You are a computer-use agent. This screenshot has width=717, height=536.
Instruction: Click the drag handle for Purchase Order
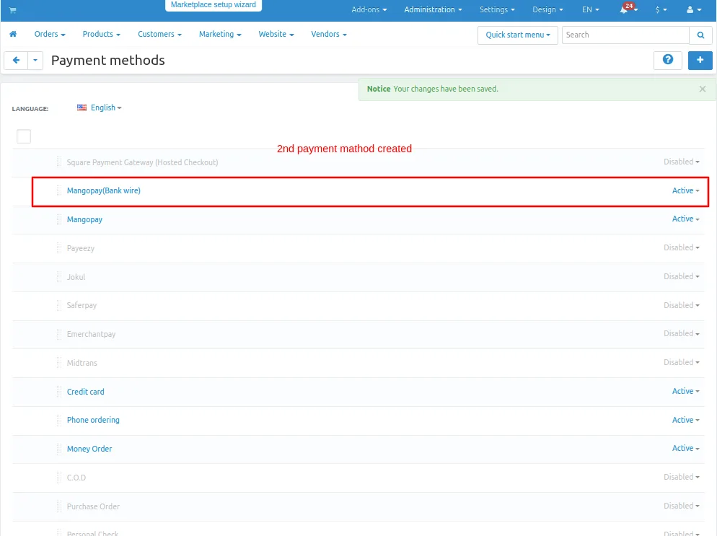(59, 506)
